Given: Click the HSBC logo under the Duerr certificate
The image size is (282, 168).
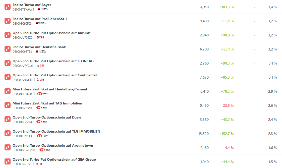Looking at the screenshot, I should (x=42, y=122).
